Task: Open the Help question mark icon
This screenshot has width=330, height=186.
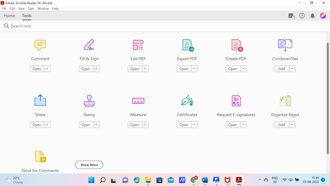Action: point(302,15)
